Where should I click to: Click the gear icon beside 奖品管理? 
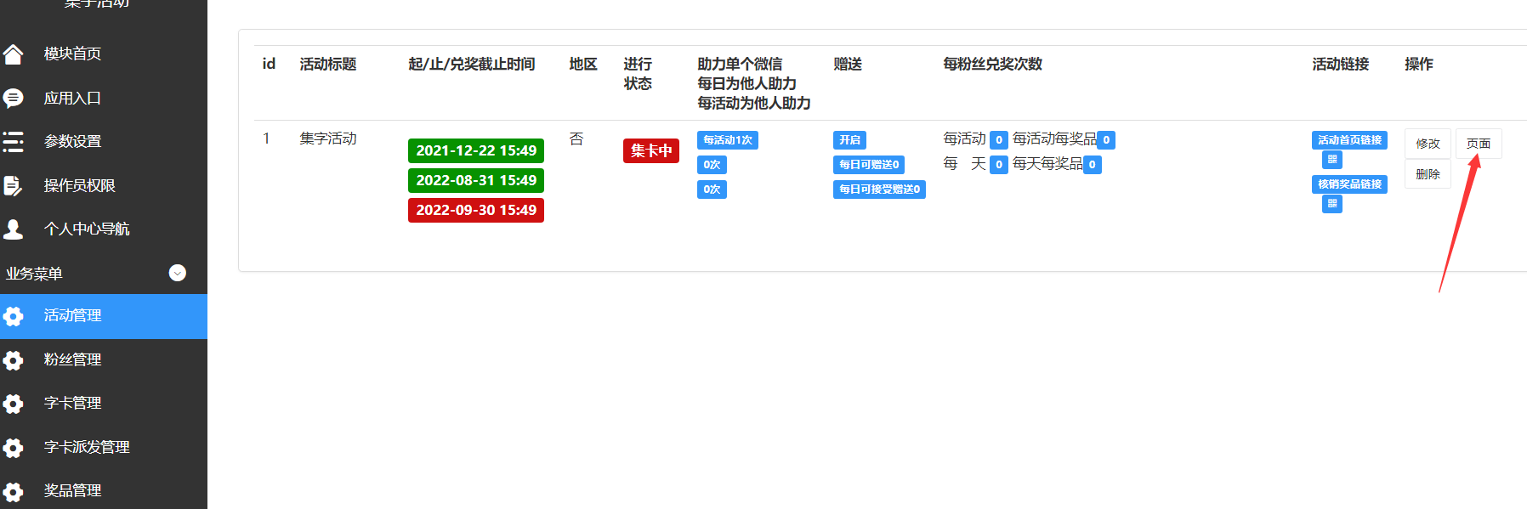point(14,491)
